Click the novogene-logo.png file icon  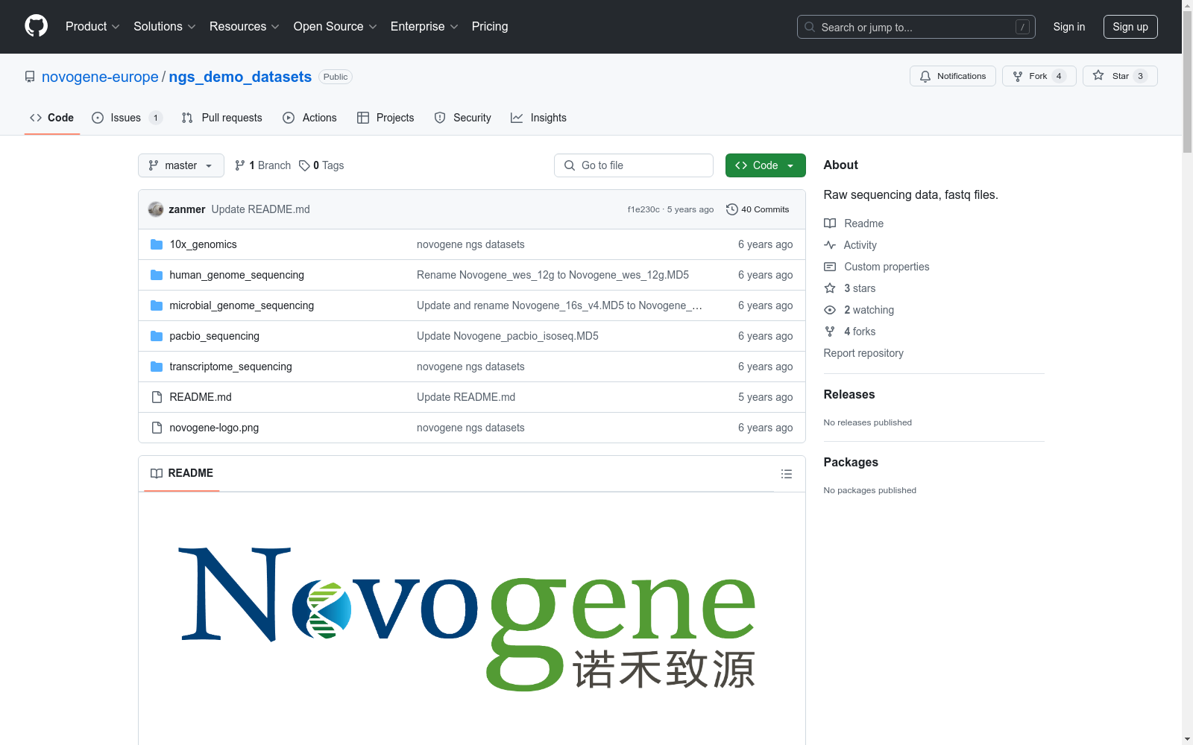(157, 428)
